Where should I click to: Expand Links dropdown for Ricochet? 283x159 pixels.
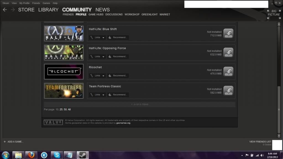tap(97, 75)
